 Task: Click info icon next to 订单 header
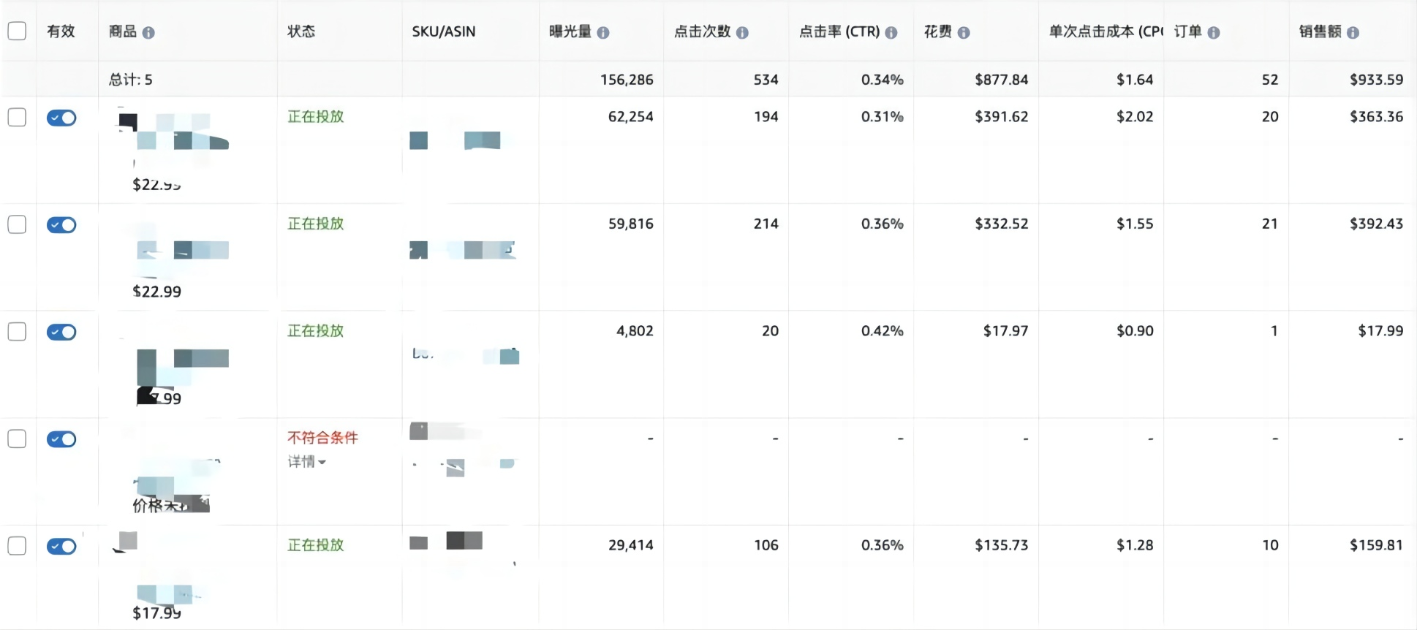pyautogui.click(x=1214, y=33)
